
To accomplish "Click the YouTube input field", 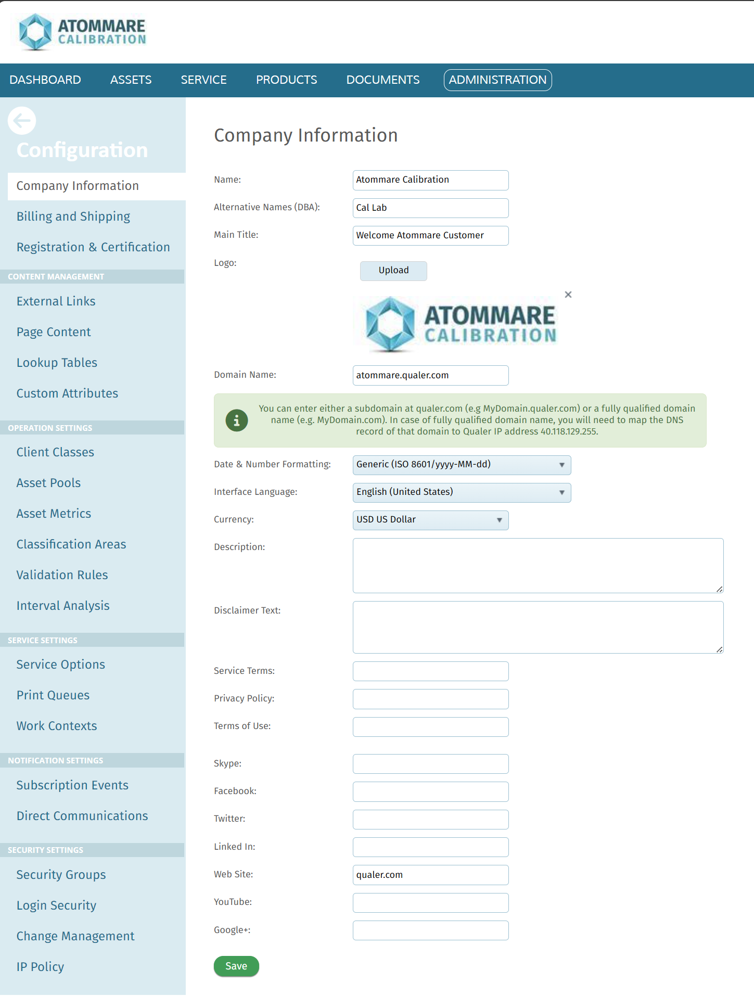I will coord(430,903).
